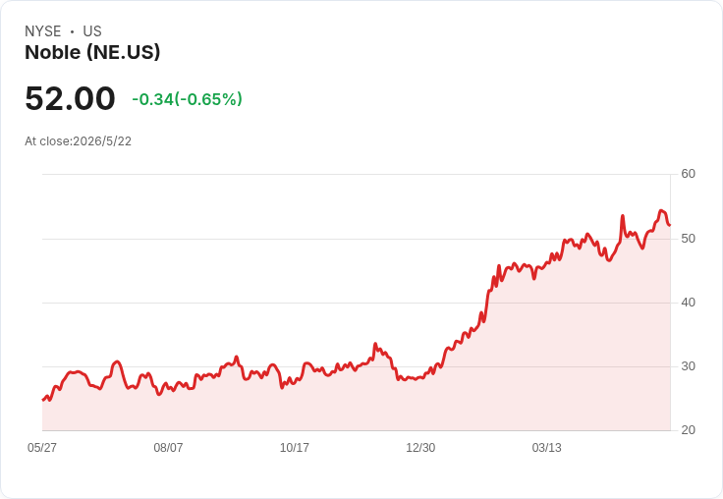Click the 52.00 current price
The width and height of the screenshot is (723, 499).
tap(70, 98)
